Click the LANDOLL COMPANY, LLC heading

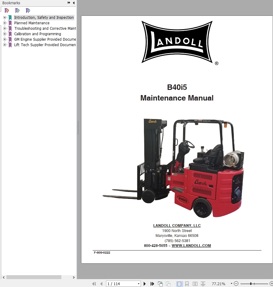point(177,225)
